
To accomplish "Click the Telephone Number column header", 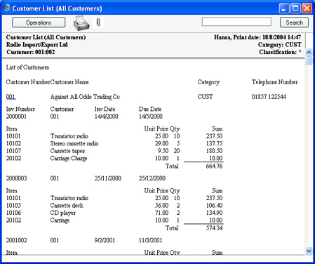I will [275, 82].
